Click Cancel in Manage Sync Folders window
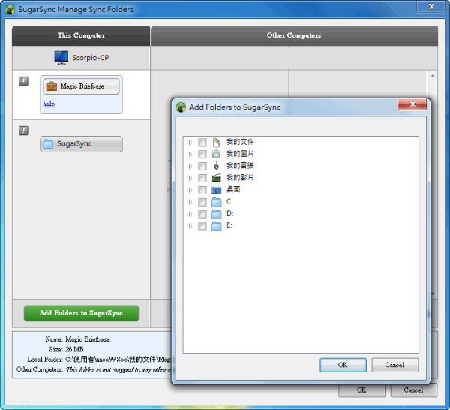Image resolution: width=450 pixels, height=410 pixels. click(413, 390)
